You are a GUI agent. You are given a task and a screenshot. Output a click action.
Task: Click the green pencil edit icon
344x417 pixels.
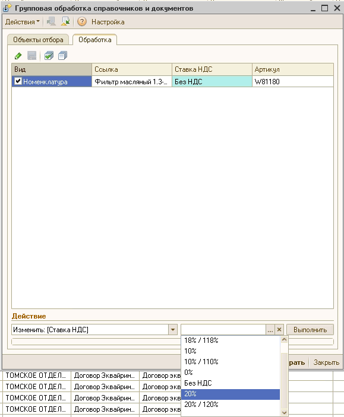[18, 56]
